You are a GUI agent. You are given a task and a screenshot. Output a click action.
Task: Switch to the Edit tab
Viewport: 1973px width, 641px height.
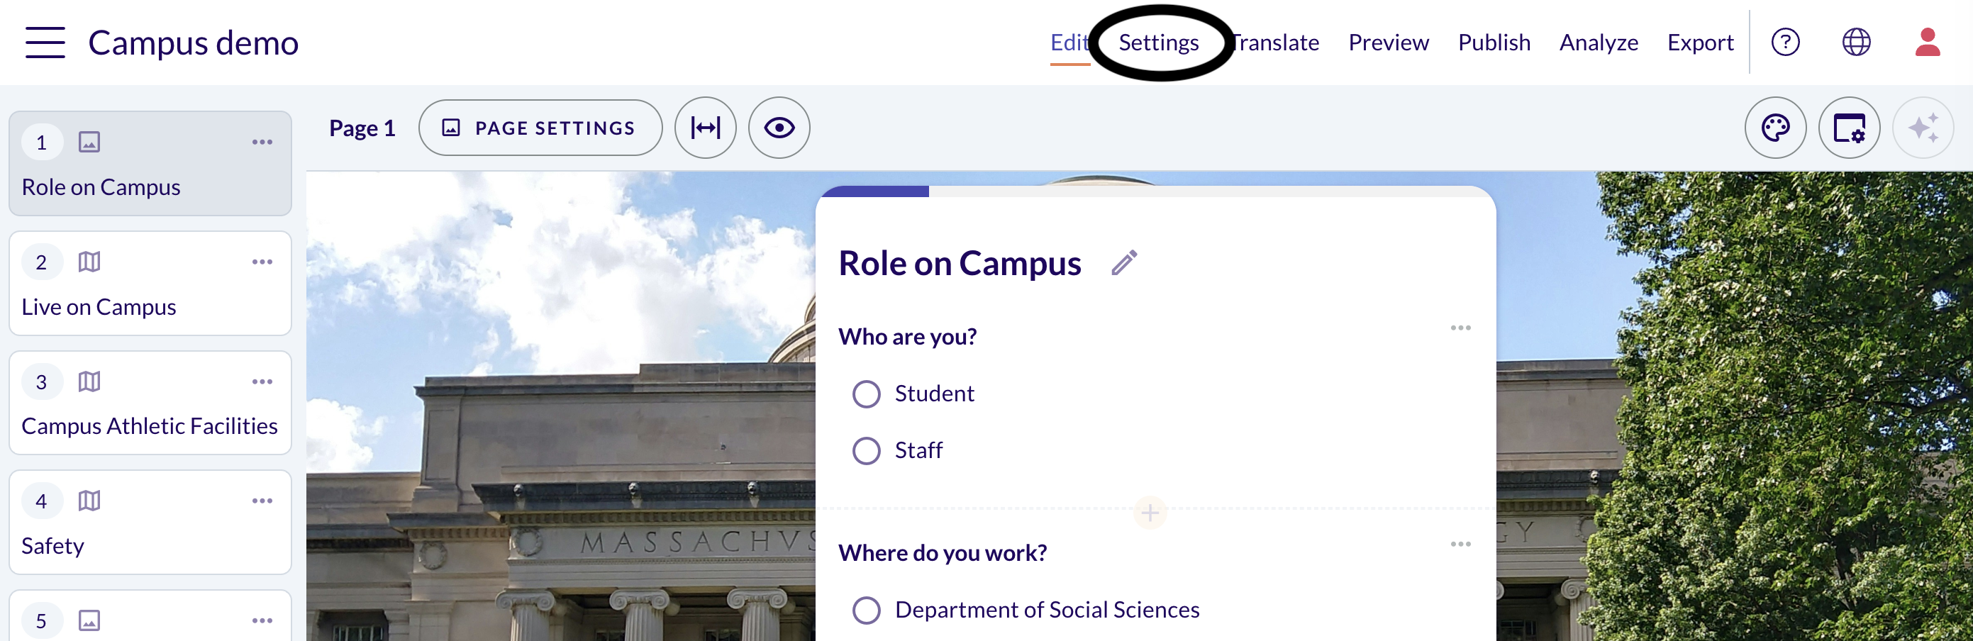(1069, 43)
